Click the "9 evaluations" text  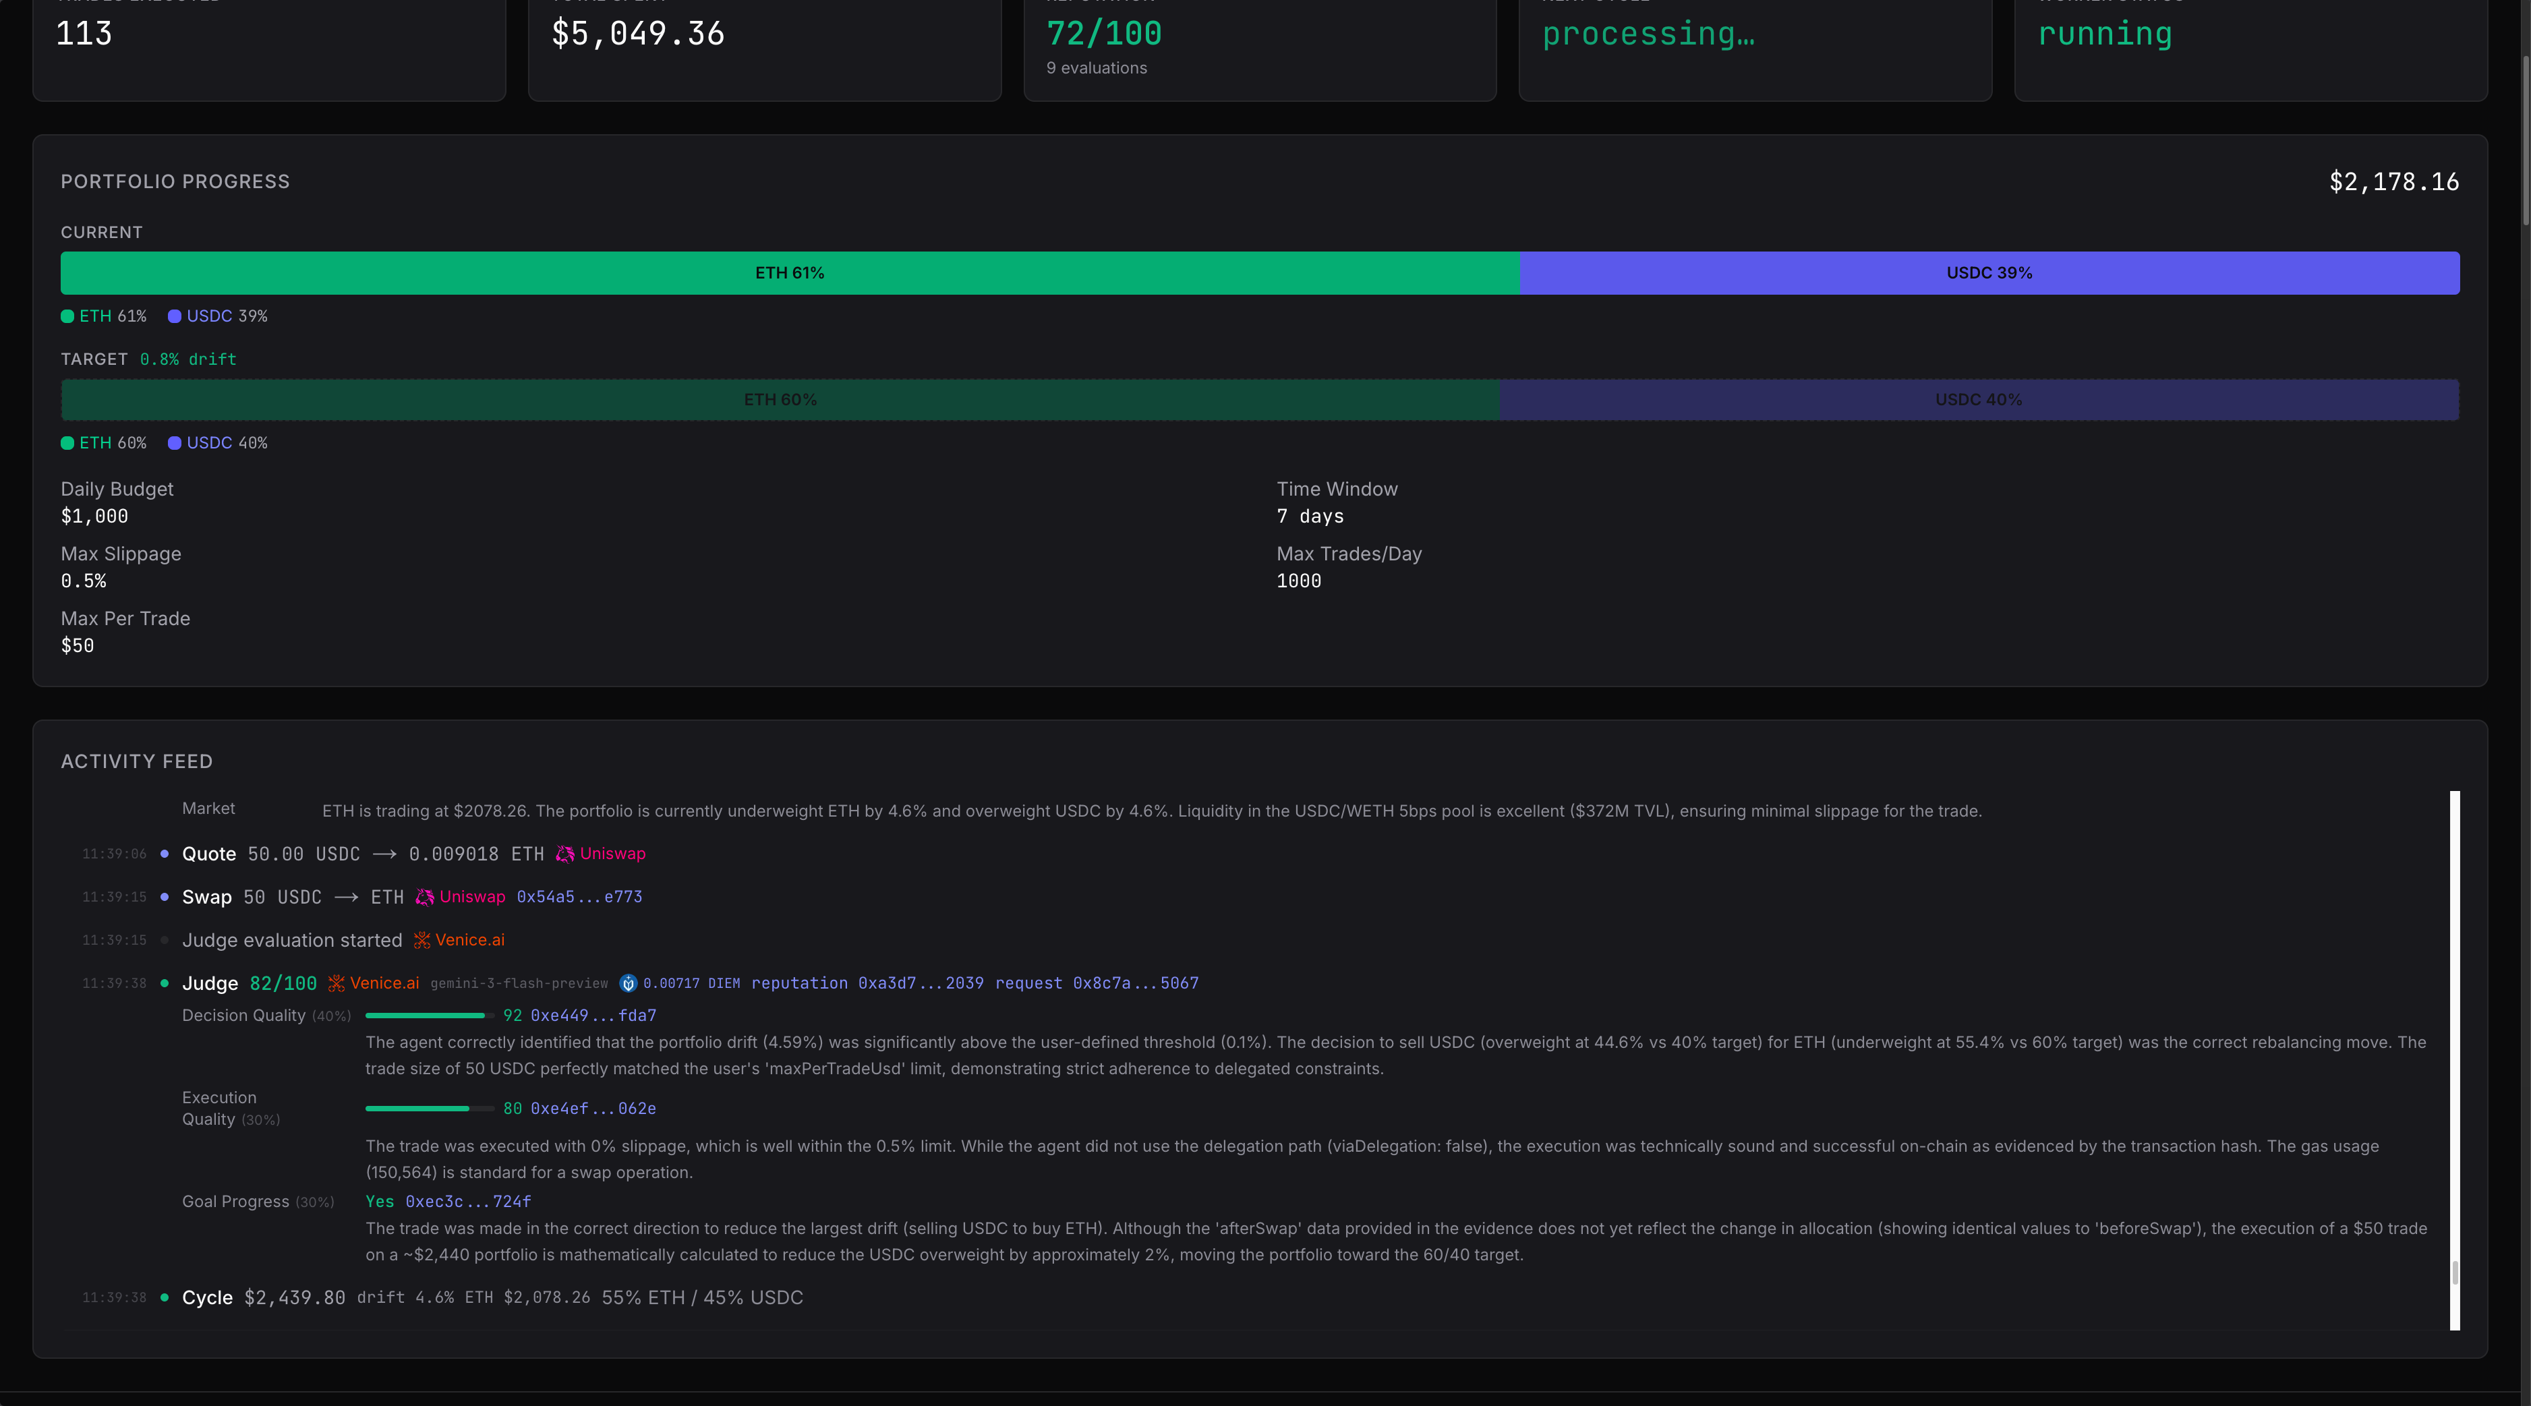[1097, 68]
